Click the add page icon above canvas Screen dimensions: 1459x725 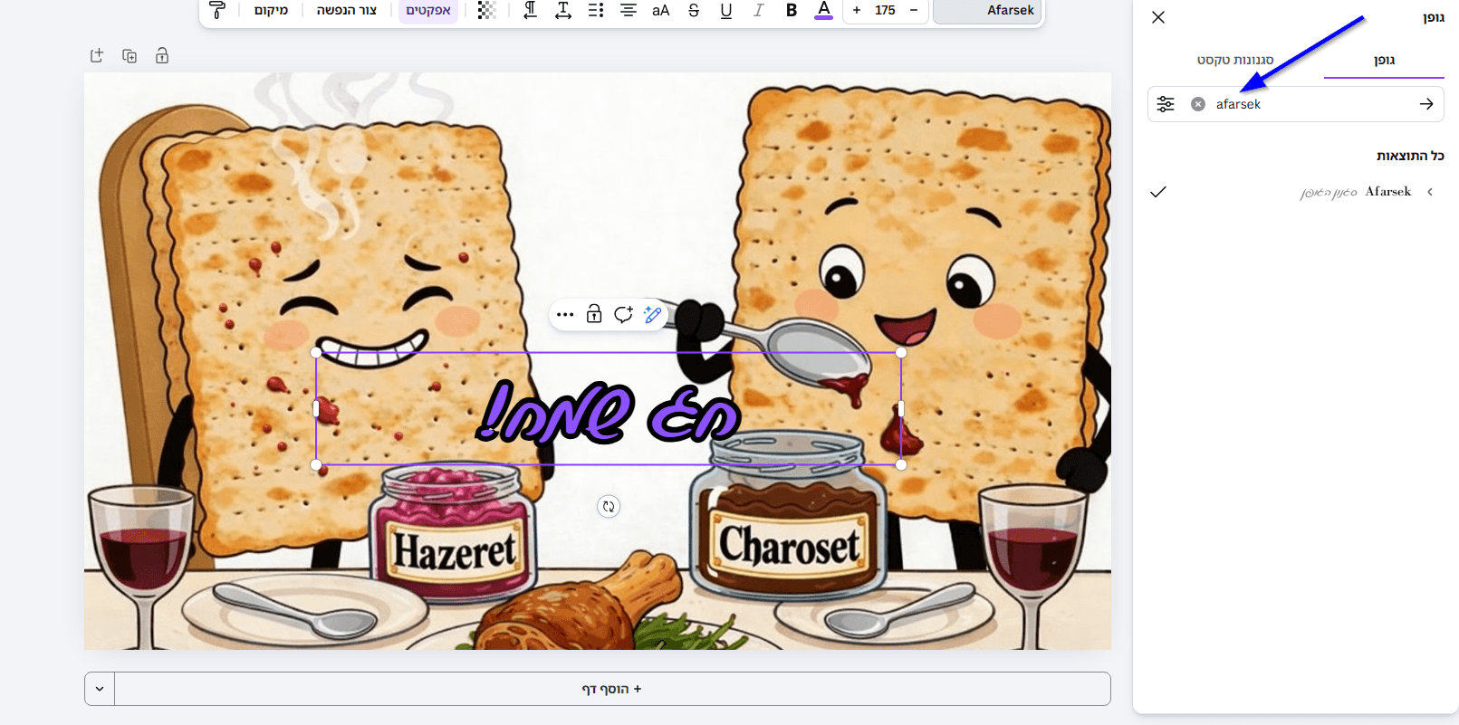click(x=97, y=56)
